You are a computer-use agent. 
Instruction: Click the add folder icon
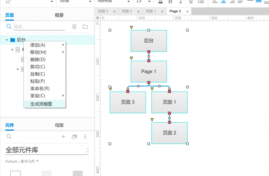tap(85, 26)
